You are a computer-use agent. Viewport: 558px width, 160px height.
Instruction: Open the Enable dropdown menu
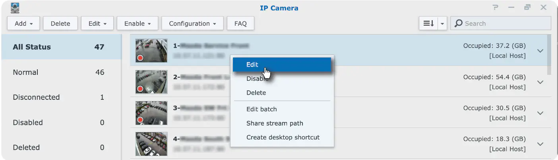coord(138,23)
